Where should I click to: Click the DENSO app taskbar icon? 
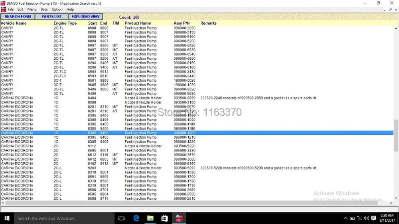[x=179, y=218]
